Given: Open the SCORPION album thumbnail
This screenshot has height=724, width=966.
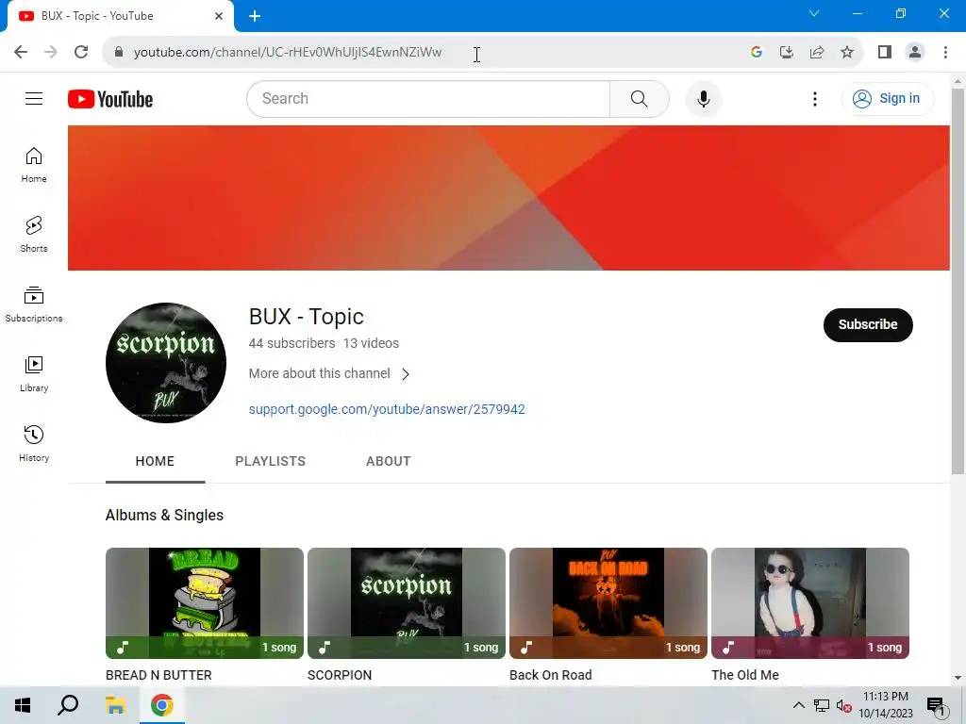Looking at the screenshot, I should pos(407,602).
